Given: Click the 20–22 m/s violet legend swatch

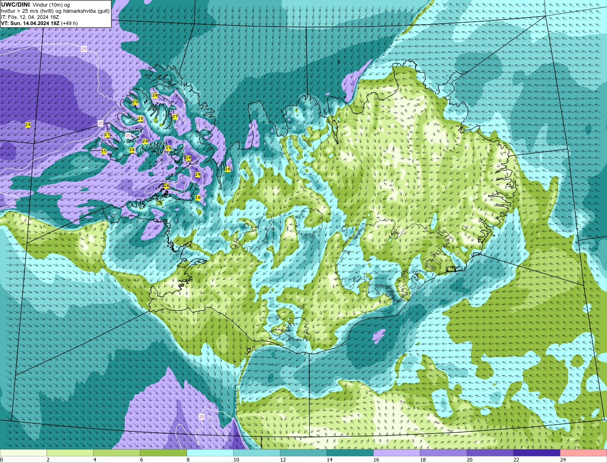Looking at the screenshot, I should pyautogui.click(x=490, y=453).
